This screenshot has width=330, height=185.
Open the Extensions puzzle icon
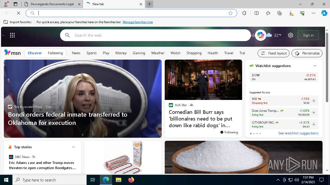coord(244,13)
